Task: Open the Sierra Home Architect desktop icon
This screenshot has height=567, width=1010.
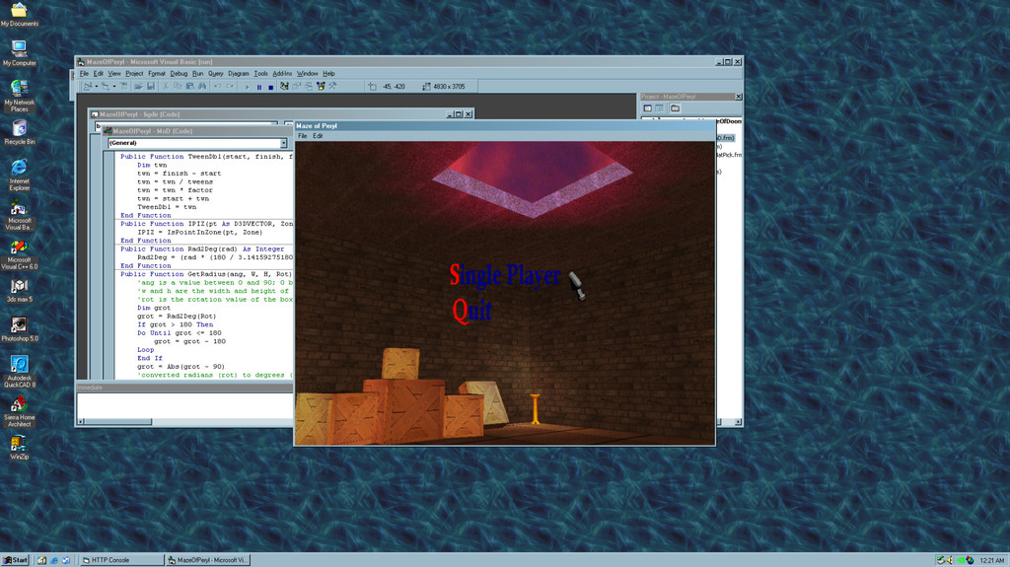Action: 19,405
